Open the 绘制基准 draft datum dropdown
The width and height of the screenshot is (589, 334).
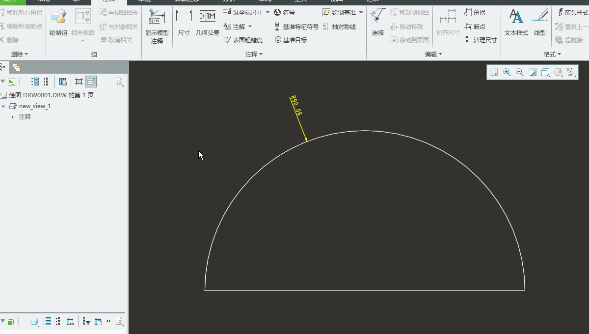coord(361,12)
